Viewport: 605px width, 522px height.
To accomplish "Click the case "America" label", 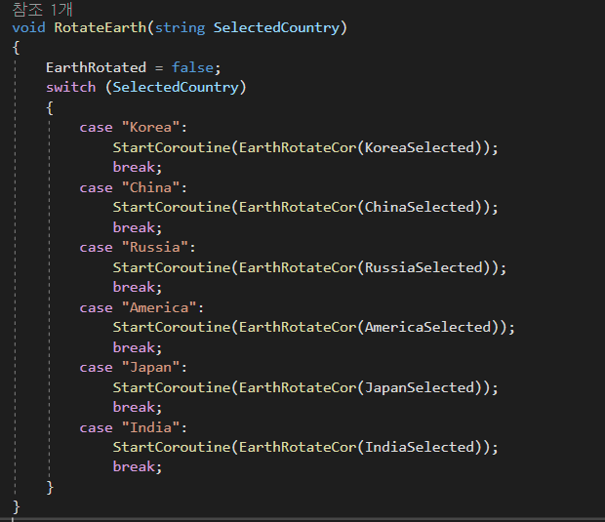I will (x=142, y=307).
